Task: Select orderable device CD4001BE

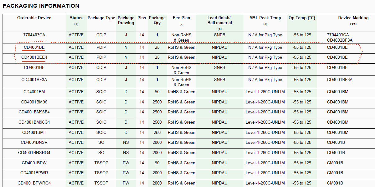Action: [34, 48]
